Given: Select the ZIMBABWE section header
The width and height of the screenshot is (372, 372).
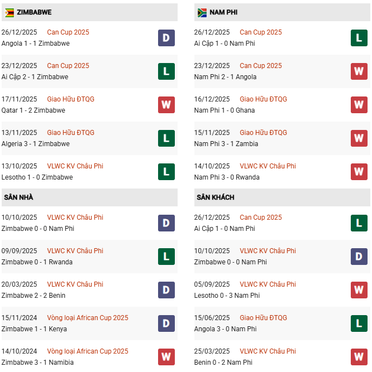Looking at the screenshot, I should (32, 12).
